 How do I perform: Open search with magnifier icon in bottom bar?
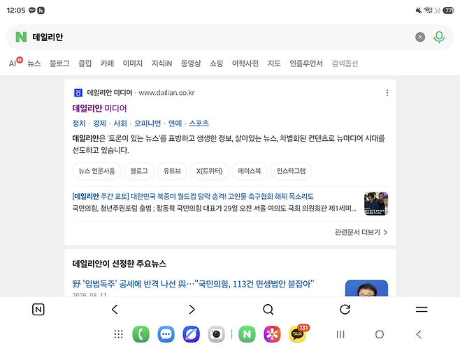(268, 310)
